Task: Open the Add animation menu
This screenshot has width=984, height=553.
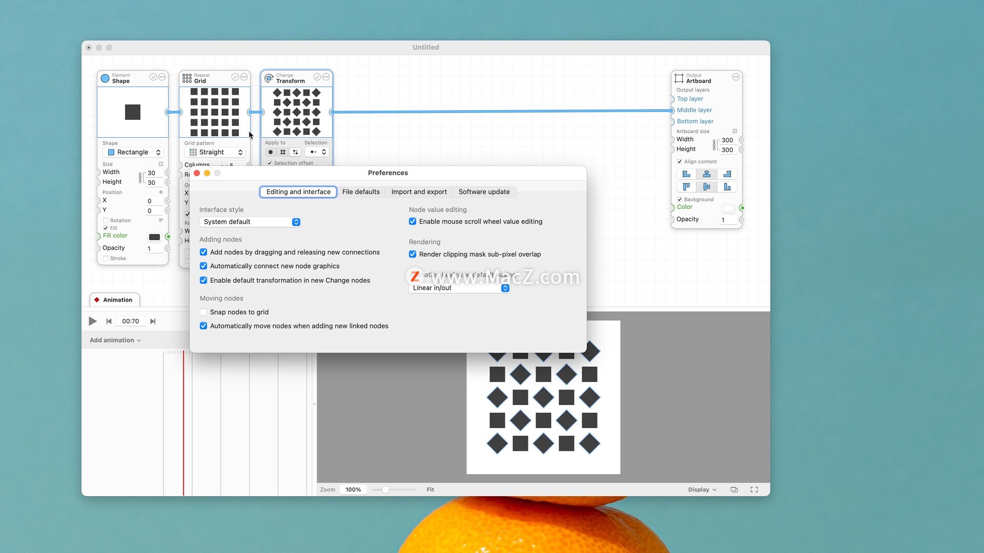Action: click(115, 340)
